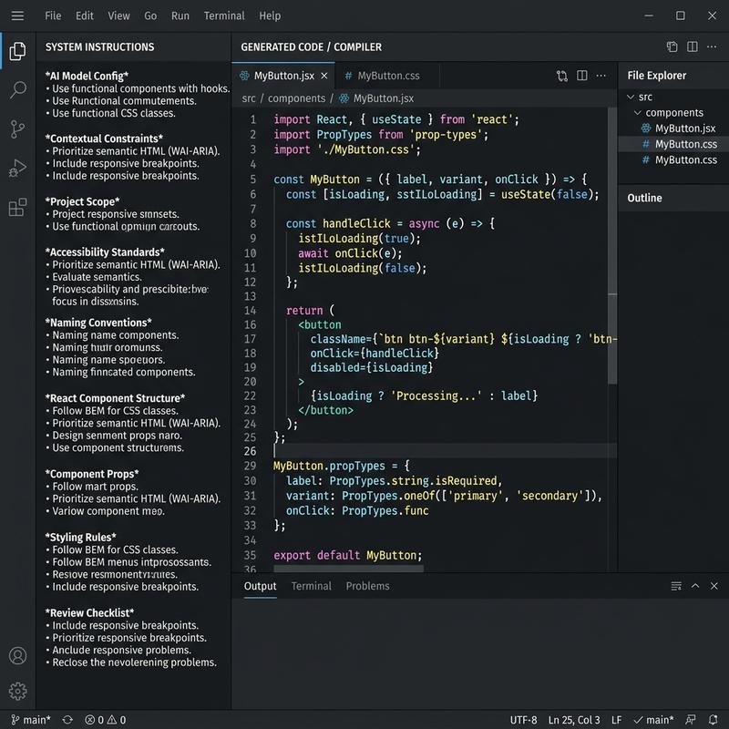
Task: Click the '*Review Checklist*' heading
Action: click(x=89, y=612)
